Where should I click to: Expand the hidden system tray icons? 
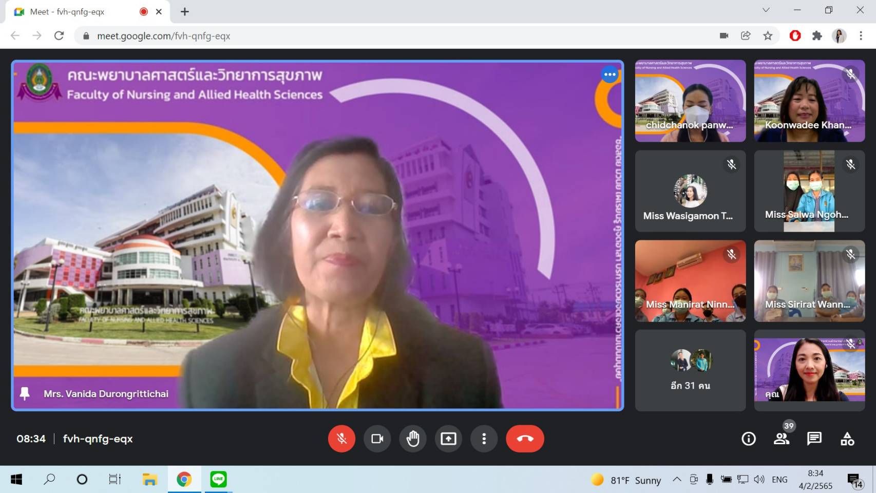point(677,479)
